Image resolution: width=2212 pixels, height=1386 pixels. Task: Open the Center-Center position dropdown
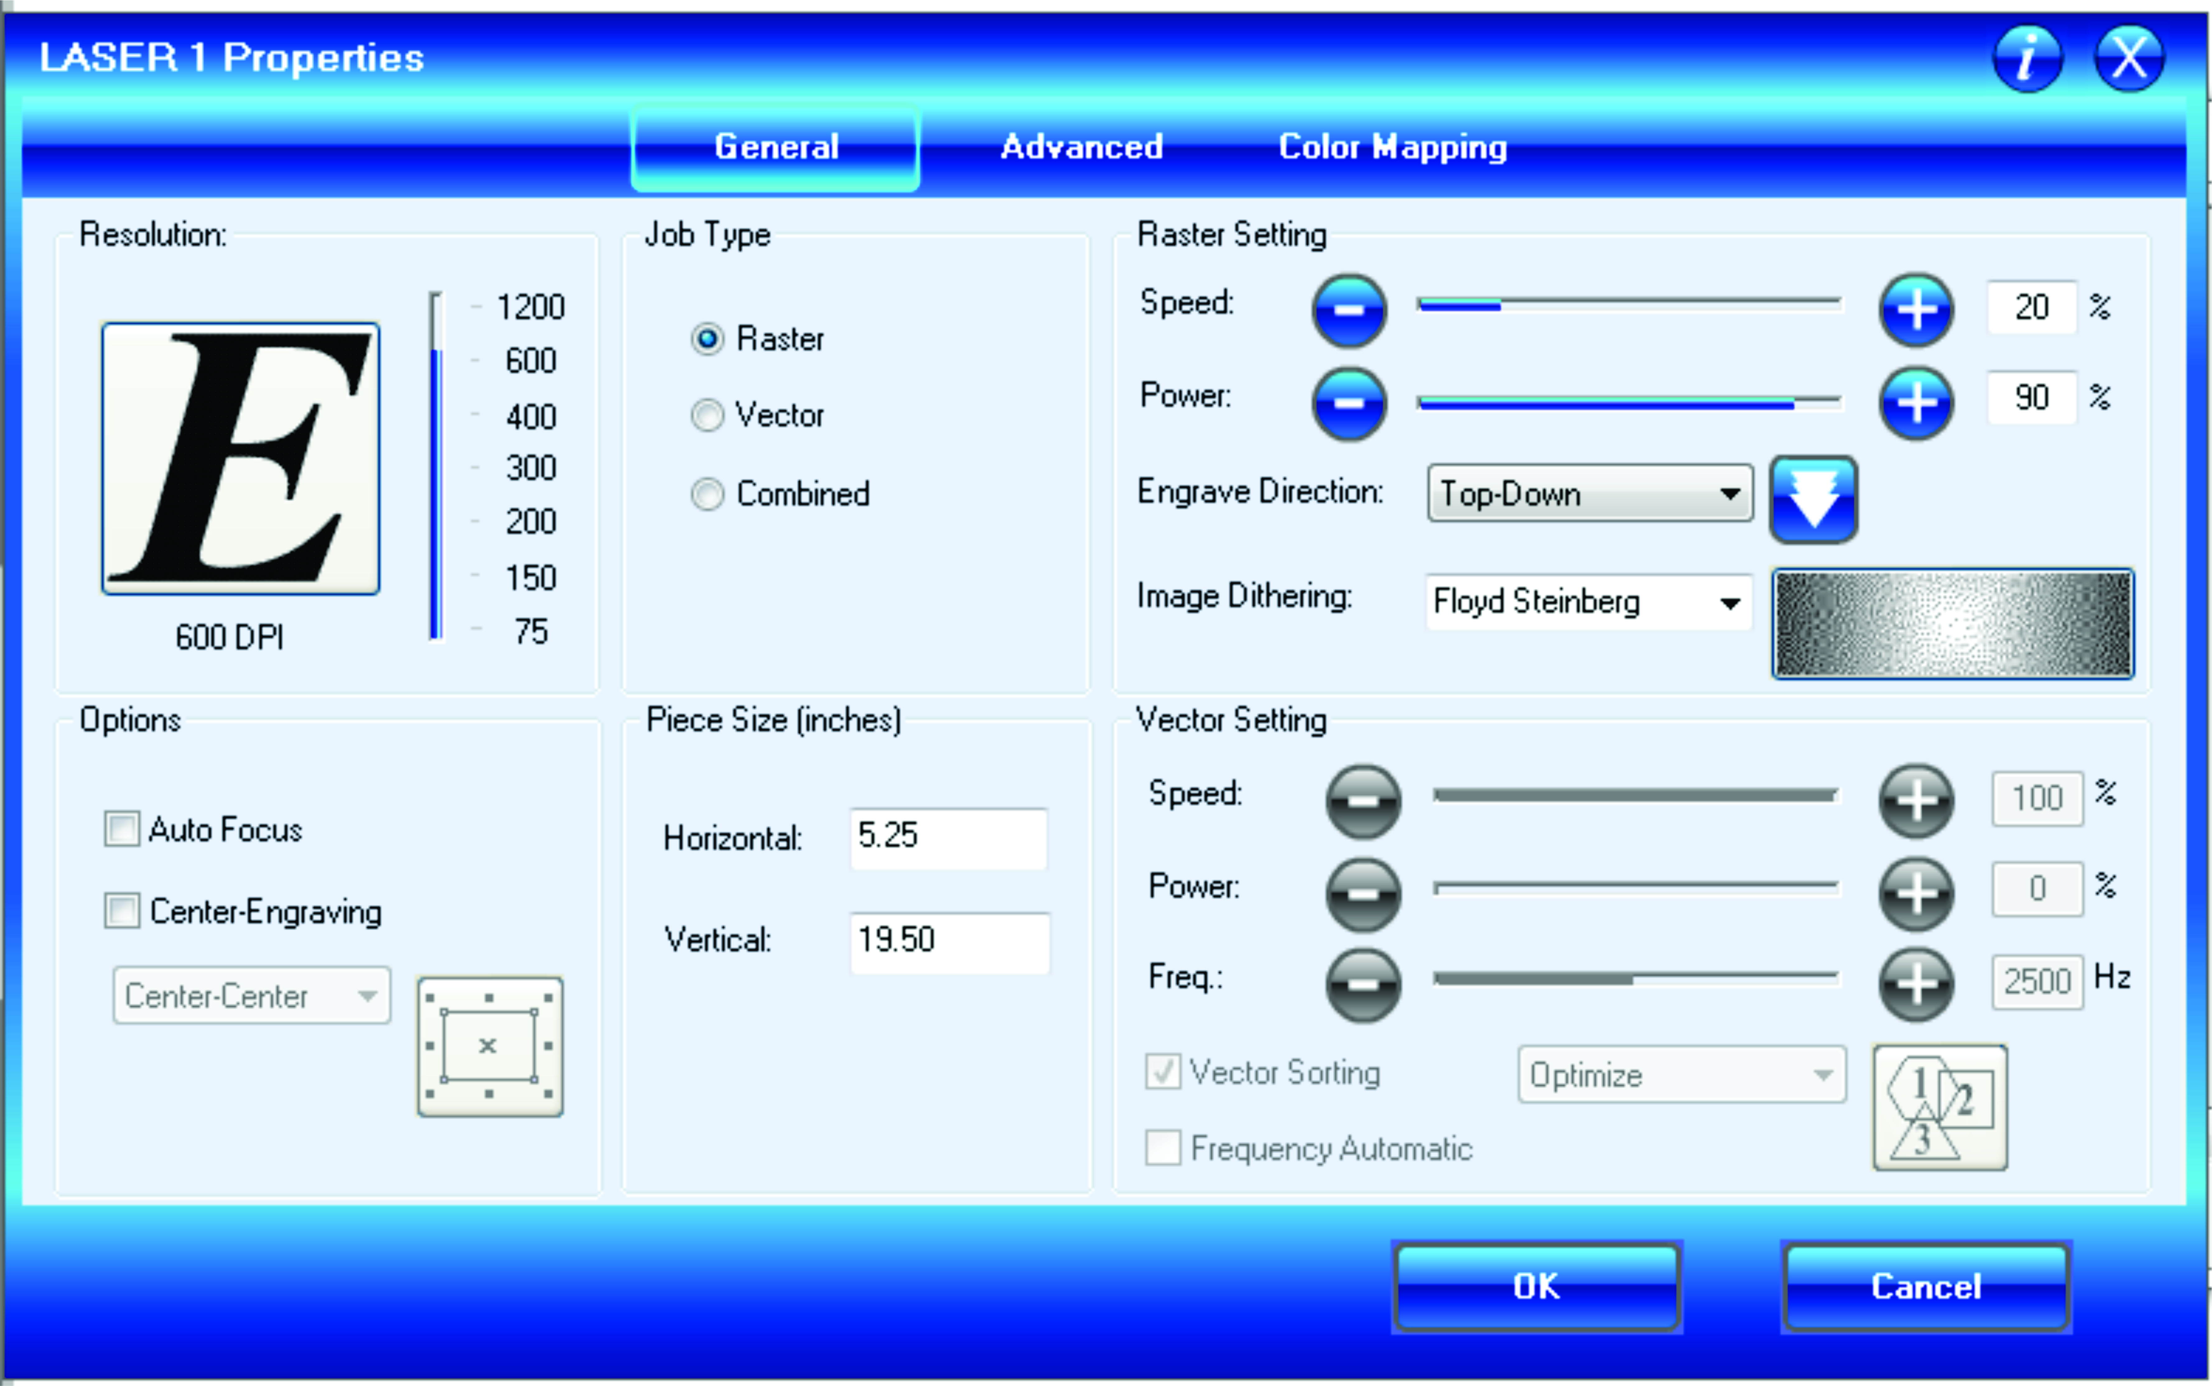coord(252,995)
